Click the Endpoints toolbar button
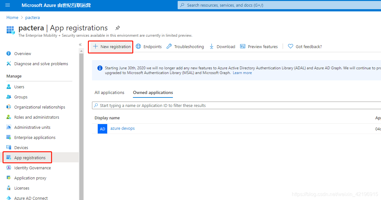The width and height of the screenshot is (381, 200). coord(149,47)
